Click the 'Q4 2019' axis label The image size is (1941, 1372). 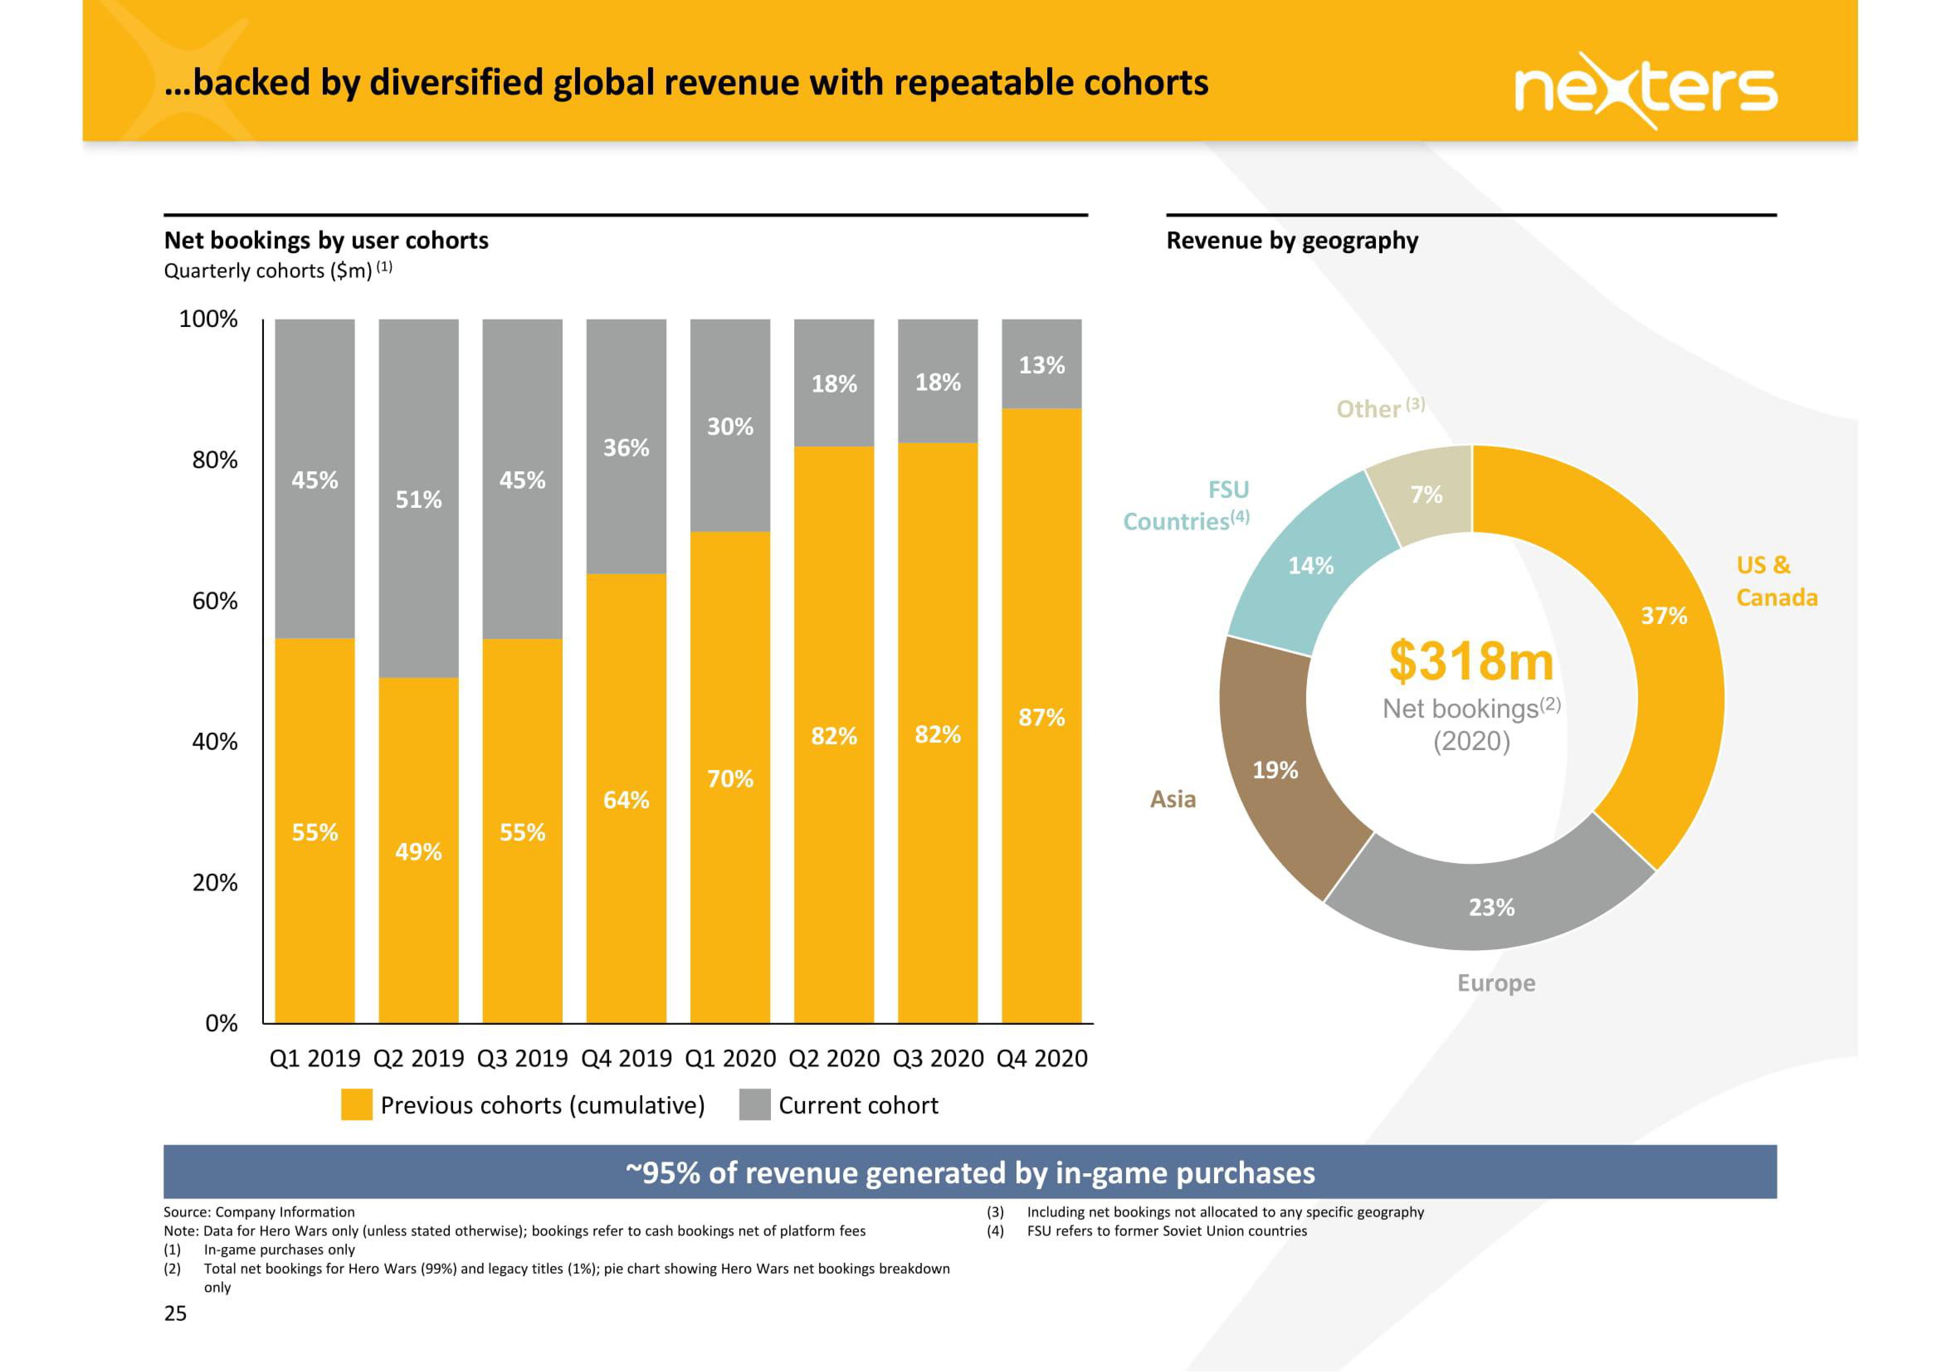tap(627, 1058)
